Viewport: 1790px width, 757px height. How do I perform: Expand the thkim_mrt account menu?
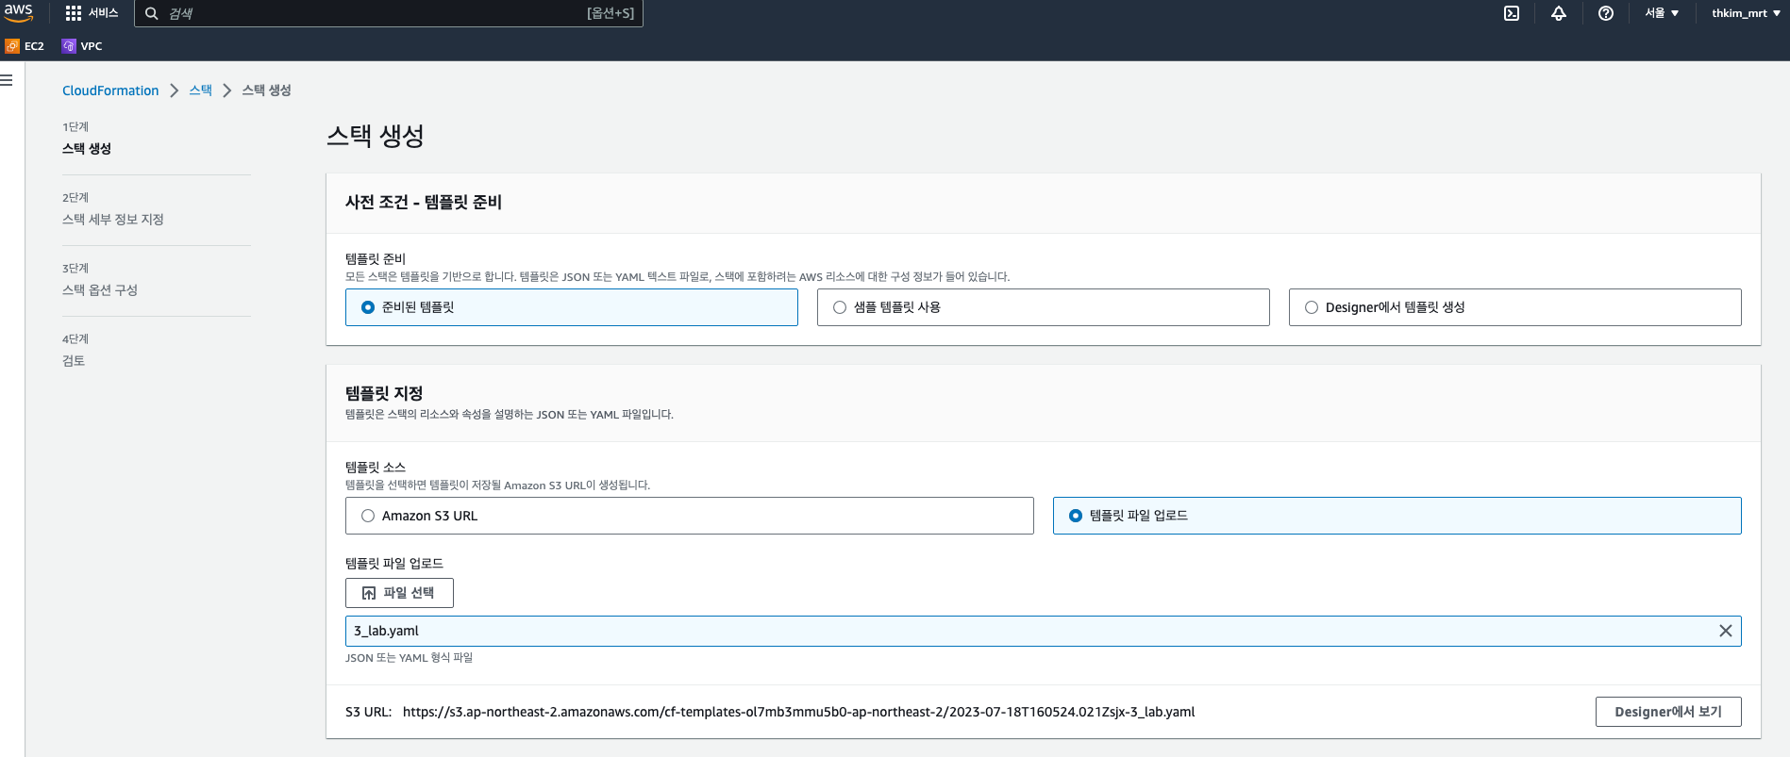pos(1746,13)
